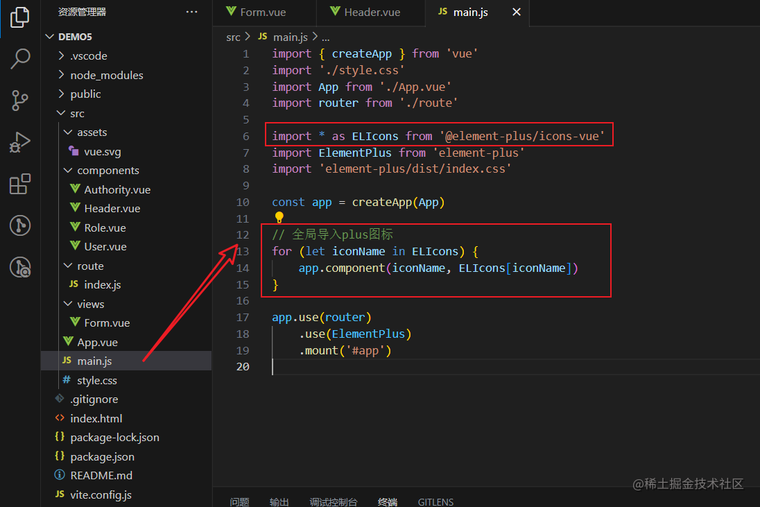Click the 资源管理器 panel title
Viewport: 760px width, 507px height.
pyautogui.click(x=82, y=12)
